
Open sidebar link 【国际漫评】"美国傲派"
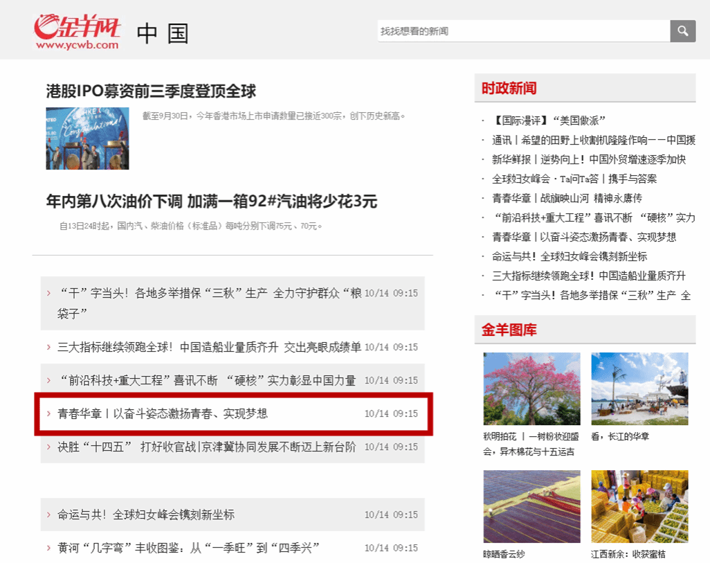point(550,120)
